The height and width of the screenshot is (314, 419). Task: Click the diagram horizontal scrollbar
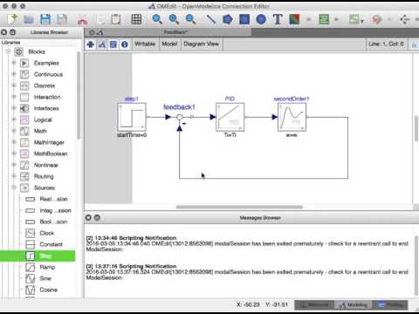(x=239, y=207)
